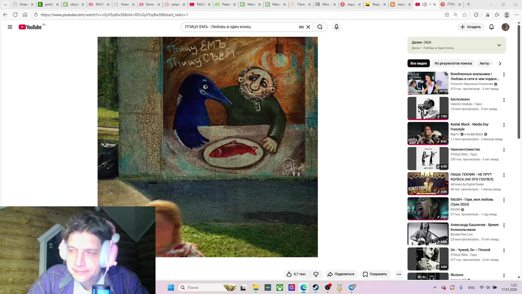Open more actions ellipsis under the video

399,274
